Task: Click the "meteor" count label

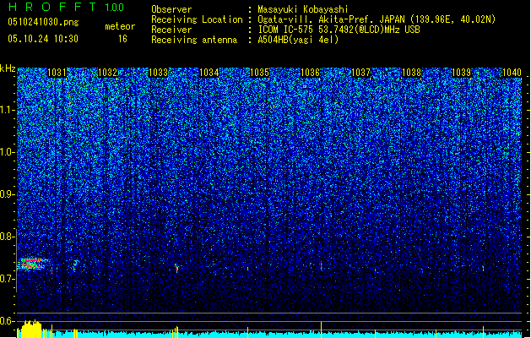Action: coord(120,26)
